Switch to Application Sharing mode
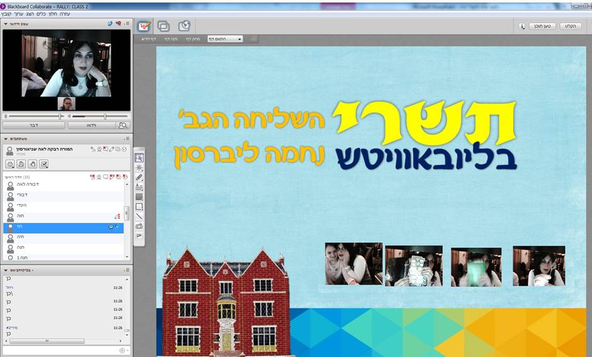This screenshot has height=357, width=592. (x=164, y=26)
